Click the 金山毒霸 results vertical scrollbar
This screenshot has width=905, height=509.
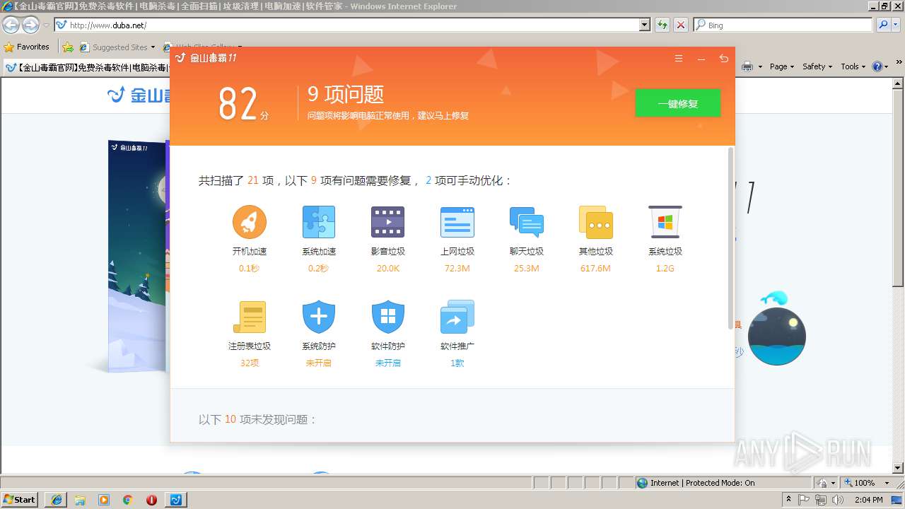(x=730, y=238)
